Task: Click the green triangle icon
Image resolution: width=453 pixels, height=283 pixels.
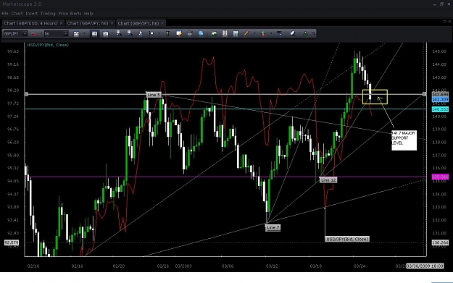Action: tap(305, 34)
